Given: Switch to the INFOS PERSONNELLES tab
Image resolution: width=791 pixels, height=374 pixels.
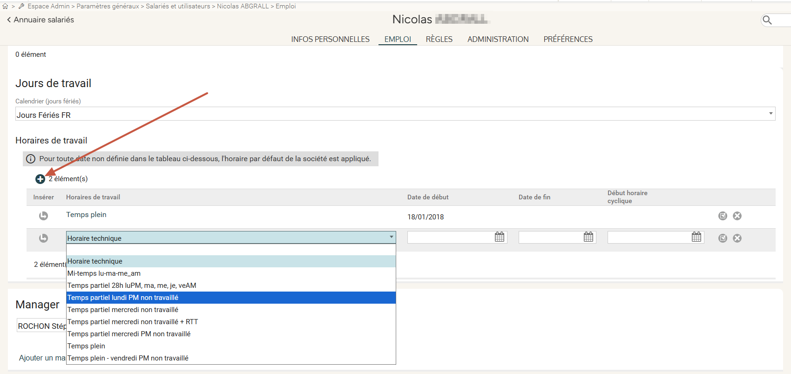Looking at the screenshot, I should click(330, 39).
